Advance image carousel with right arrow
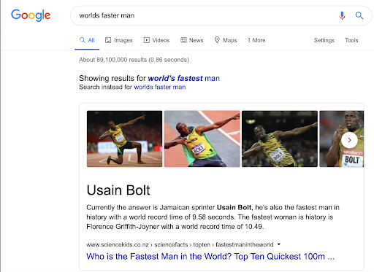374x272 pixels. 349,140
